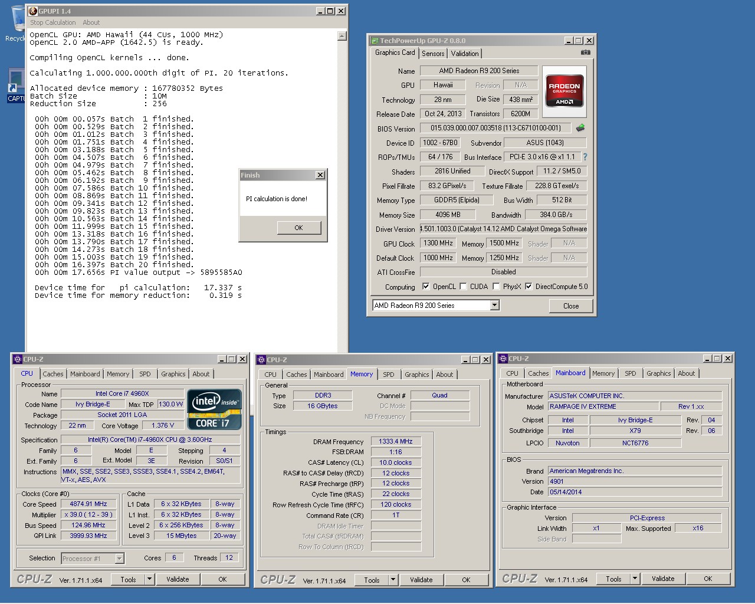Click the Quad channel field in CPU-Z Memory
This screenshot has height=604, width=755.
[x=439, y=395]
